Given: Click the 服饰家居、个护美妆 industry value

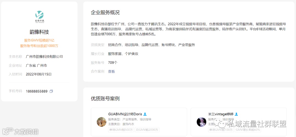Looking at the screenshot, I should click(x=123, y=54).
